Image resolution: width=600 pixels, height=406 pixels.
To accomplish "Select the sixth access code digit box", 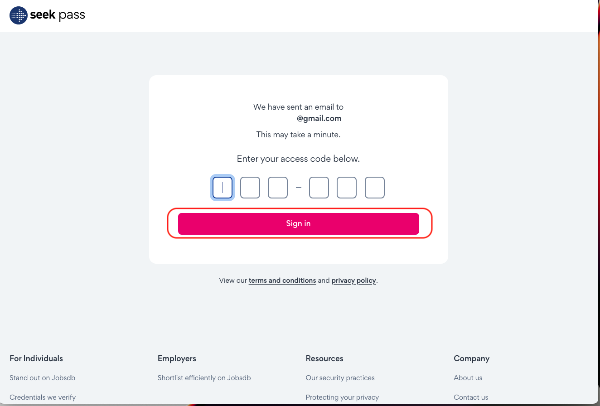I will [375, 188].
